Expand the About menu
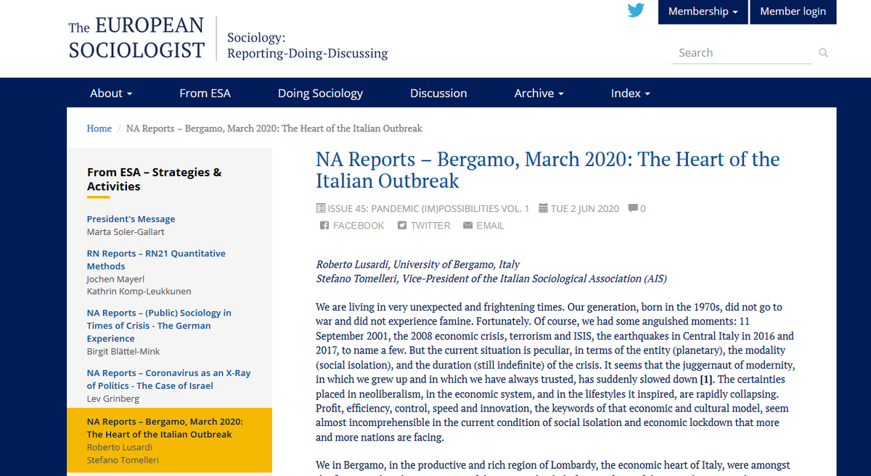 point(111,93)
